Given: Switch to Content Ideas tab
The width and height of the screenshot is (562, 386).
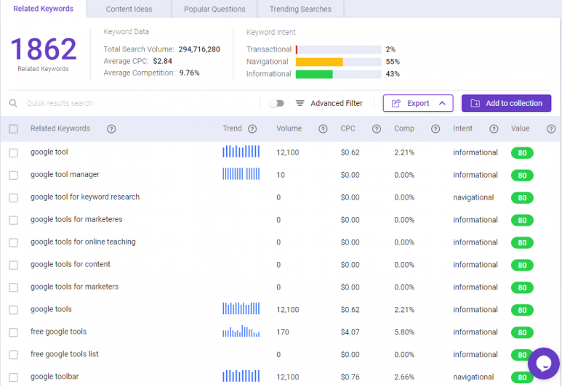Looking at the screenshot, I should pos(129,9).
